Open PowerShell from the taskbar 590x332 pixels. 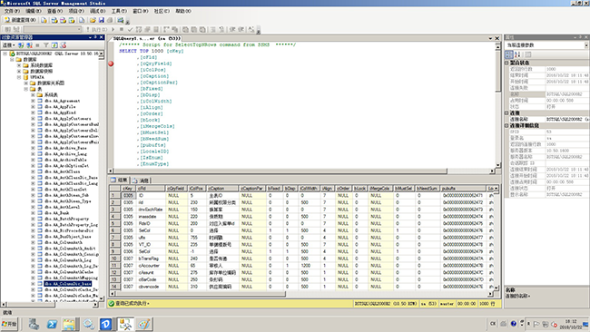pyautogui.click(x=52, y=324)
